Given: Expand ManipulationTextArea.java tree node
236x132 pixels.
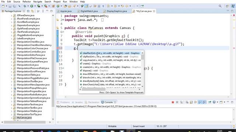Looking at the screenshot, I should pos(11,104).
